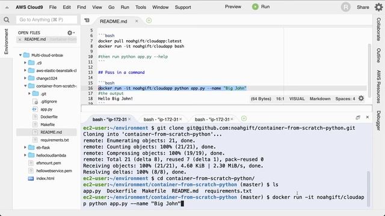The width and height of the screenshot is (385, 216).
Task: Open the Go menu
Action: [111, 7]
